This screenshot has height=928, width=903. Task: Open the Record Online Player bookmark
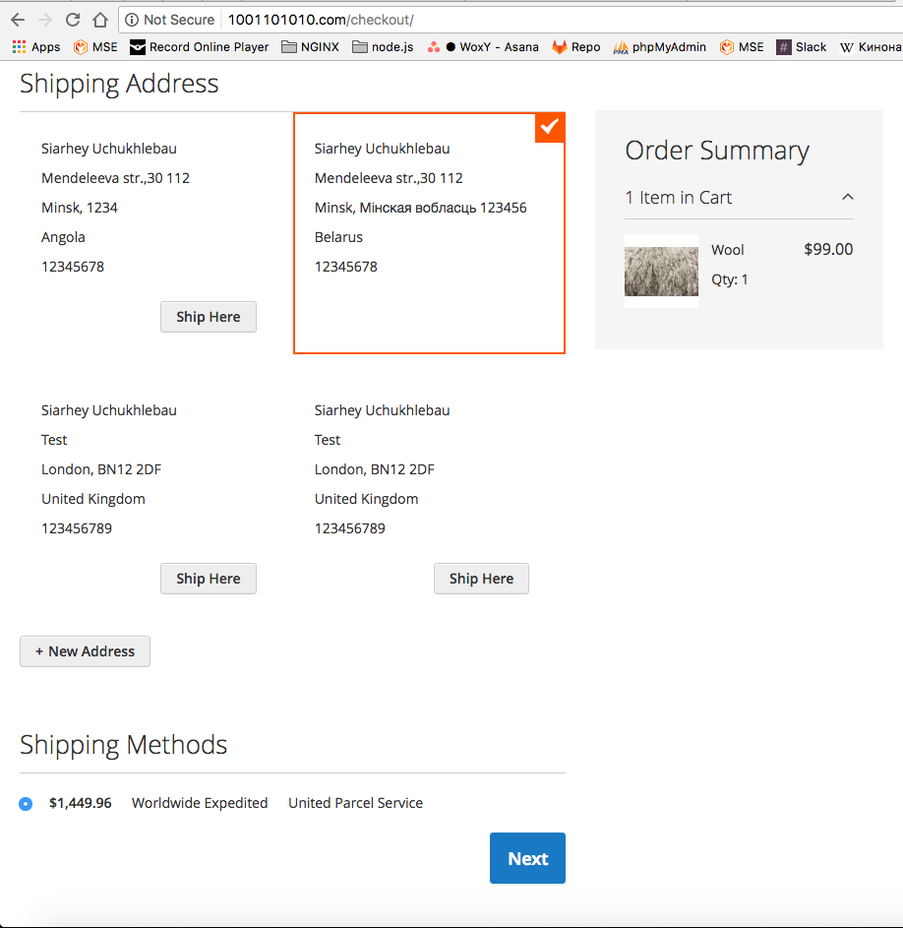[x=199, y=47]
